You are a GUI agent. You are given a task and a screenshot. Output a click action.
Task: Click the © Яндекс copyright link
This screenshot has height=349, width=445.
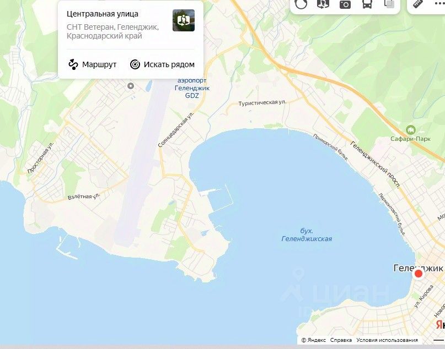click(314, 340)
